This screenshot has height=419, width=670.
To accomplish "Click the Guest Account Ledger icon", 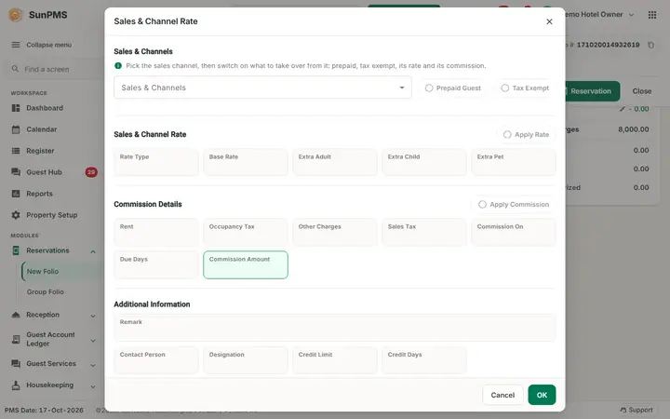I will pos(16,340).
